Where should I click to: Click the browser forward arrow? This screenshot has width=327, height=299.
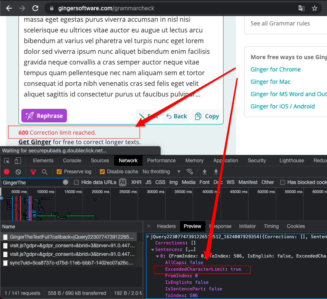tap(22, 8)
